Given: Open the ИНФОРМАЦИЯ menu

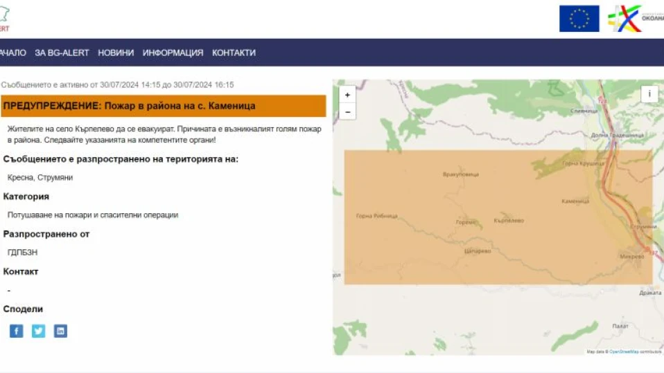Looking at the screenshot, I should point(173,53).
